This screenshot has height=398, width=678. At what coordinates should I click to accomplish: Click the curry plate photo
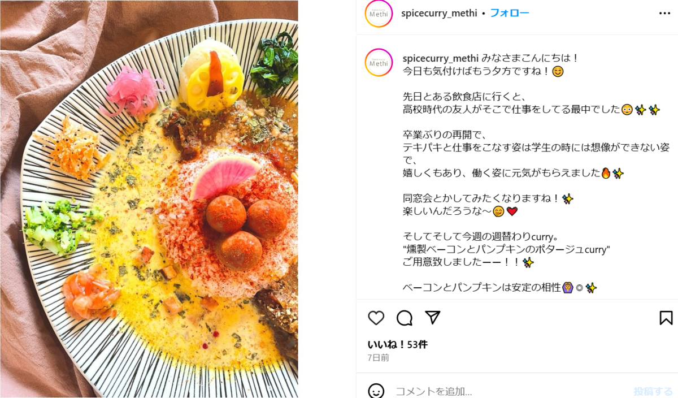(149, 199)
